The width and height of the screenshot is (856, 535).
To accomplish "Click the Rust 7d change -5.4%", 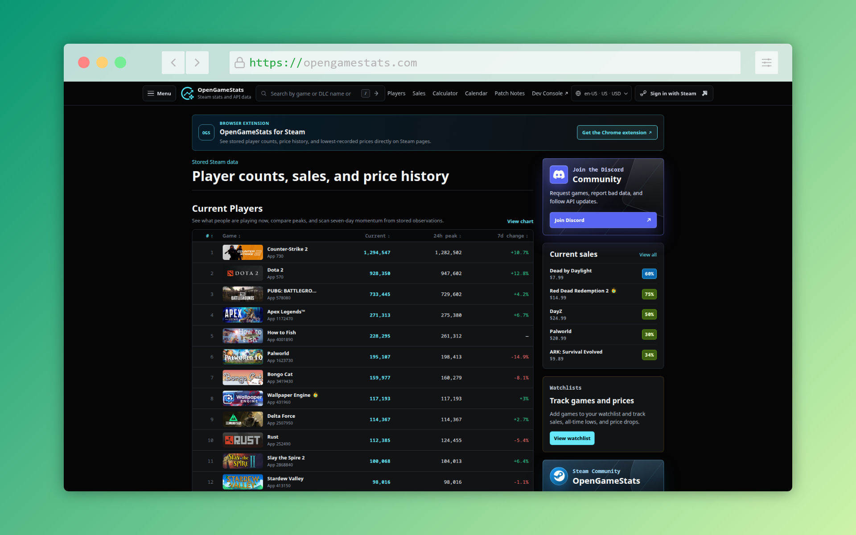I will 521,440.
